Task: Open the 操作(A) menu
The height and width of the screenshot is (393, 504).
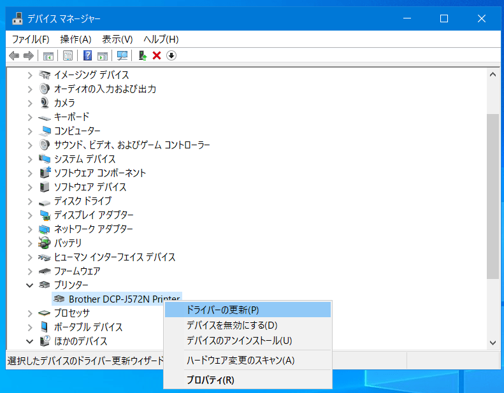Action: tap(76, 39)
